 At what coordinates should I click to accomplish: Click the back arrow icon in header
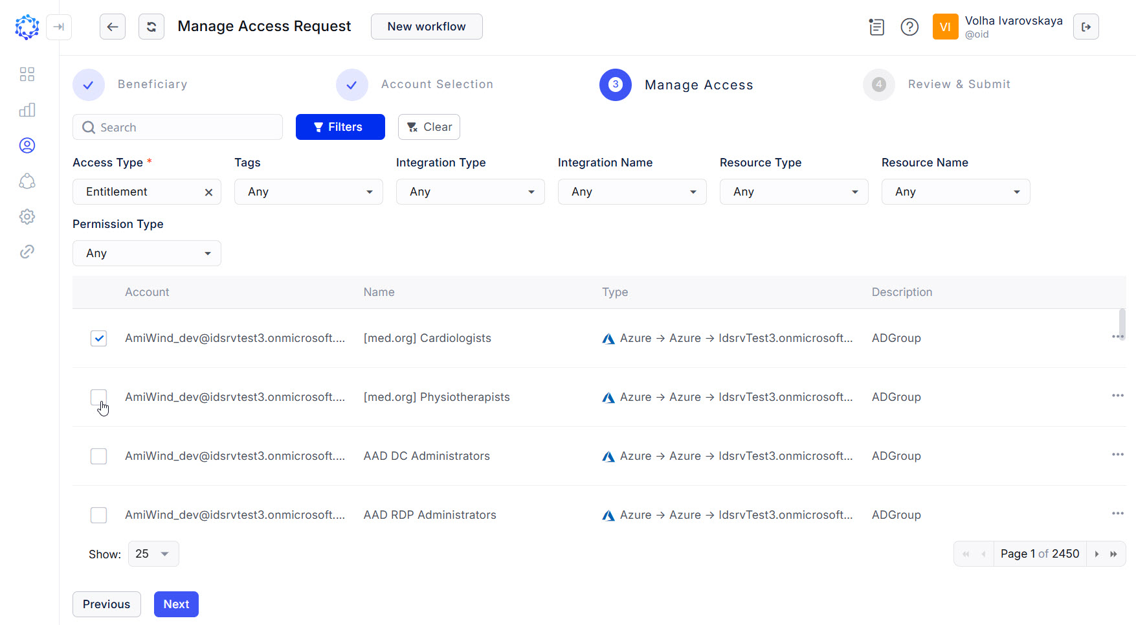tap(113, 27)
